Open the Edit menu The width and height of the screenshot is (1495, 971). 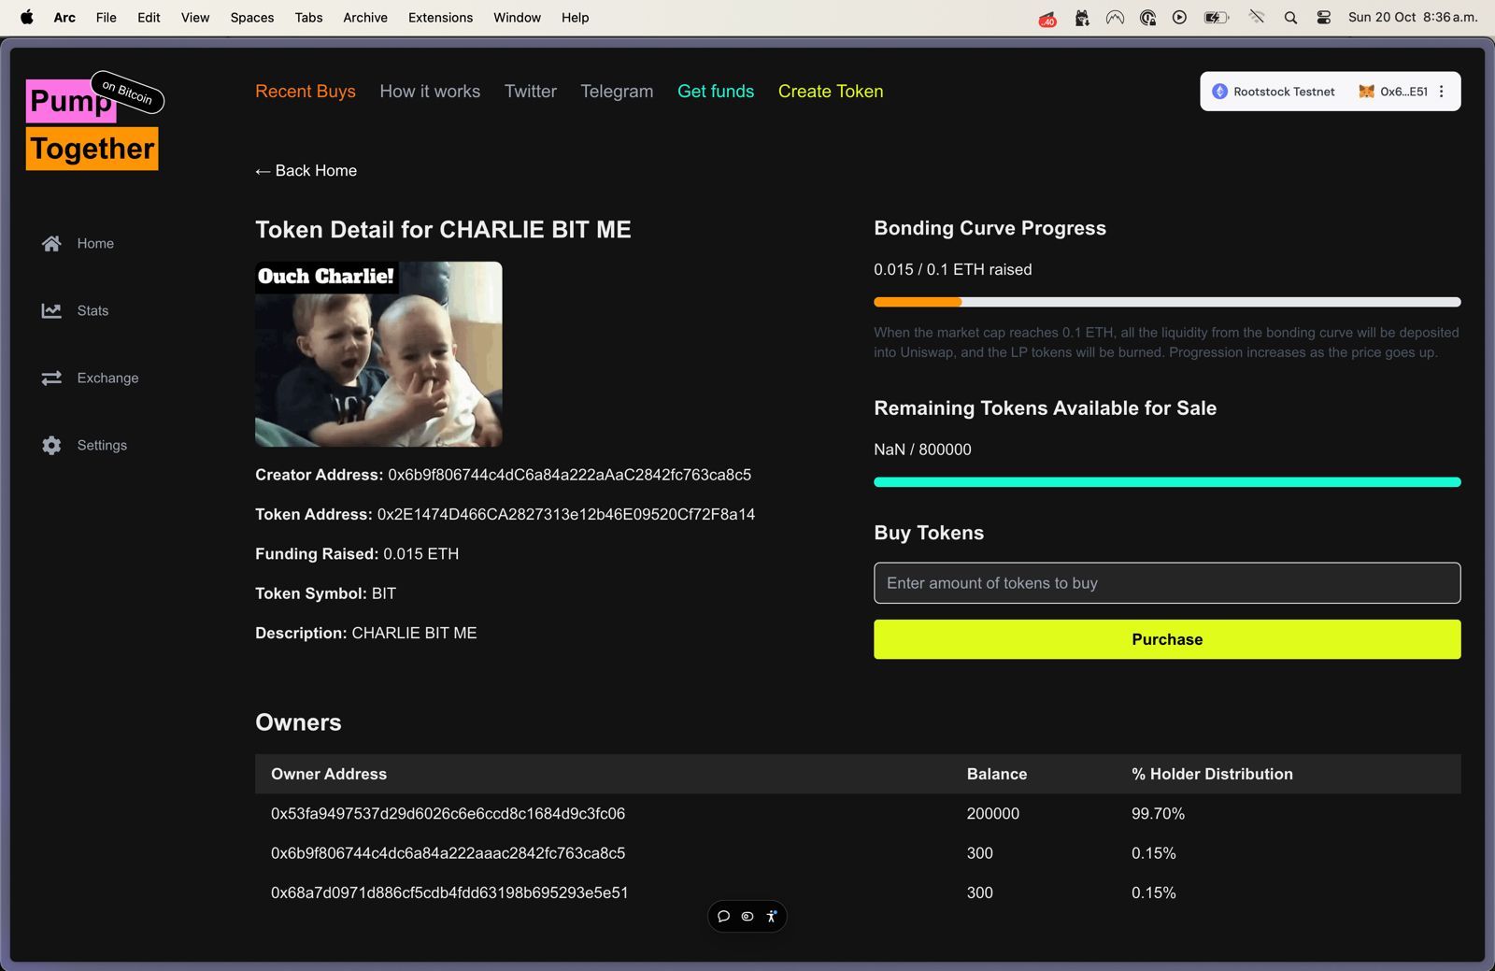pos(149,17)
